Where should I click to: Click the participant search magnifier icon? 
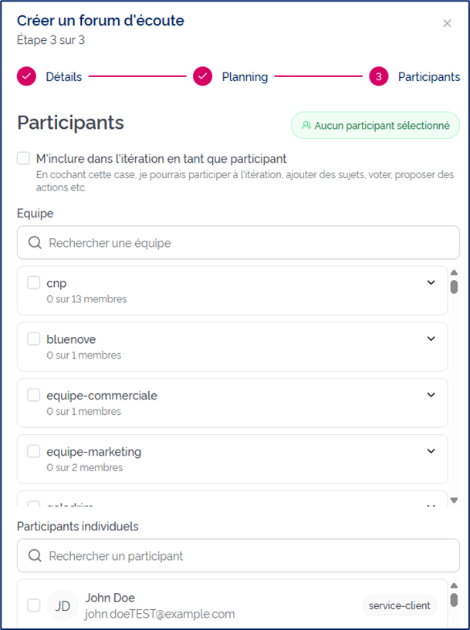click(35, 556)
